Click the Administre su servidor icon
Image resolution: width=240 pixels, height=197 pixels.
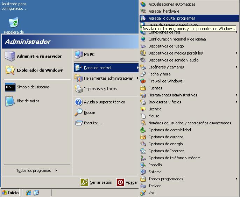click(10, 56)
